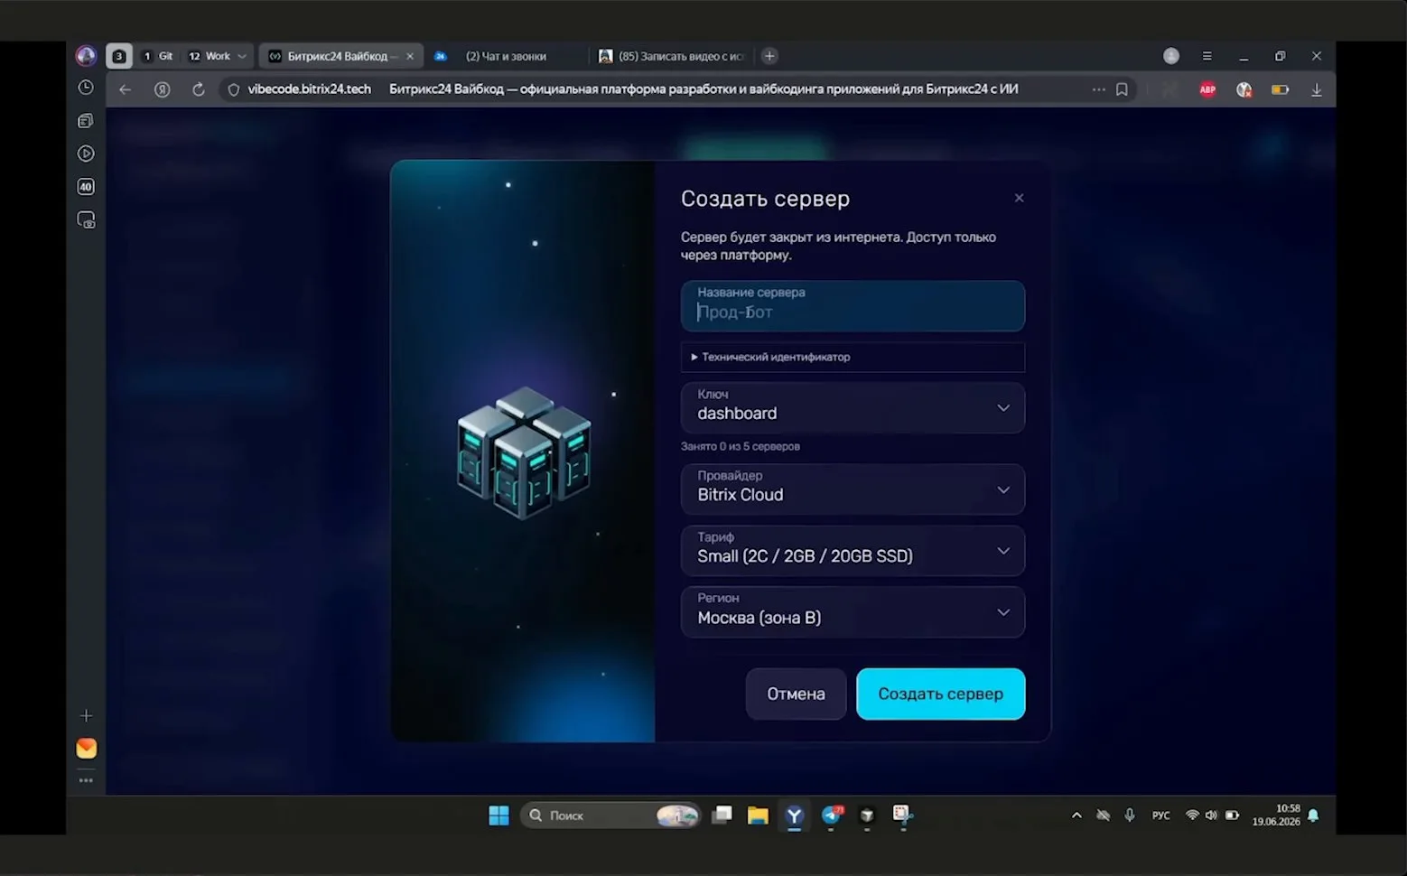This screenshot has width=1407, height=876.
Task: Click the Создать сервер button
Action: [x=940, y=694]
